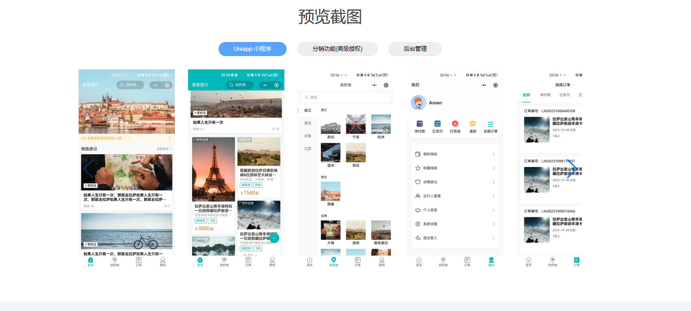Open the 分销功能(高级授权) tab

coord(337,49)
